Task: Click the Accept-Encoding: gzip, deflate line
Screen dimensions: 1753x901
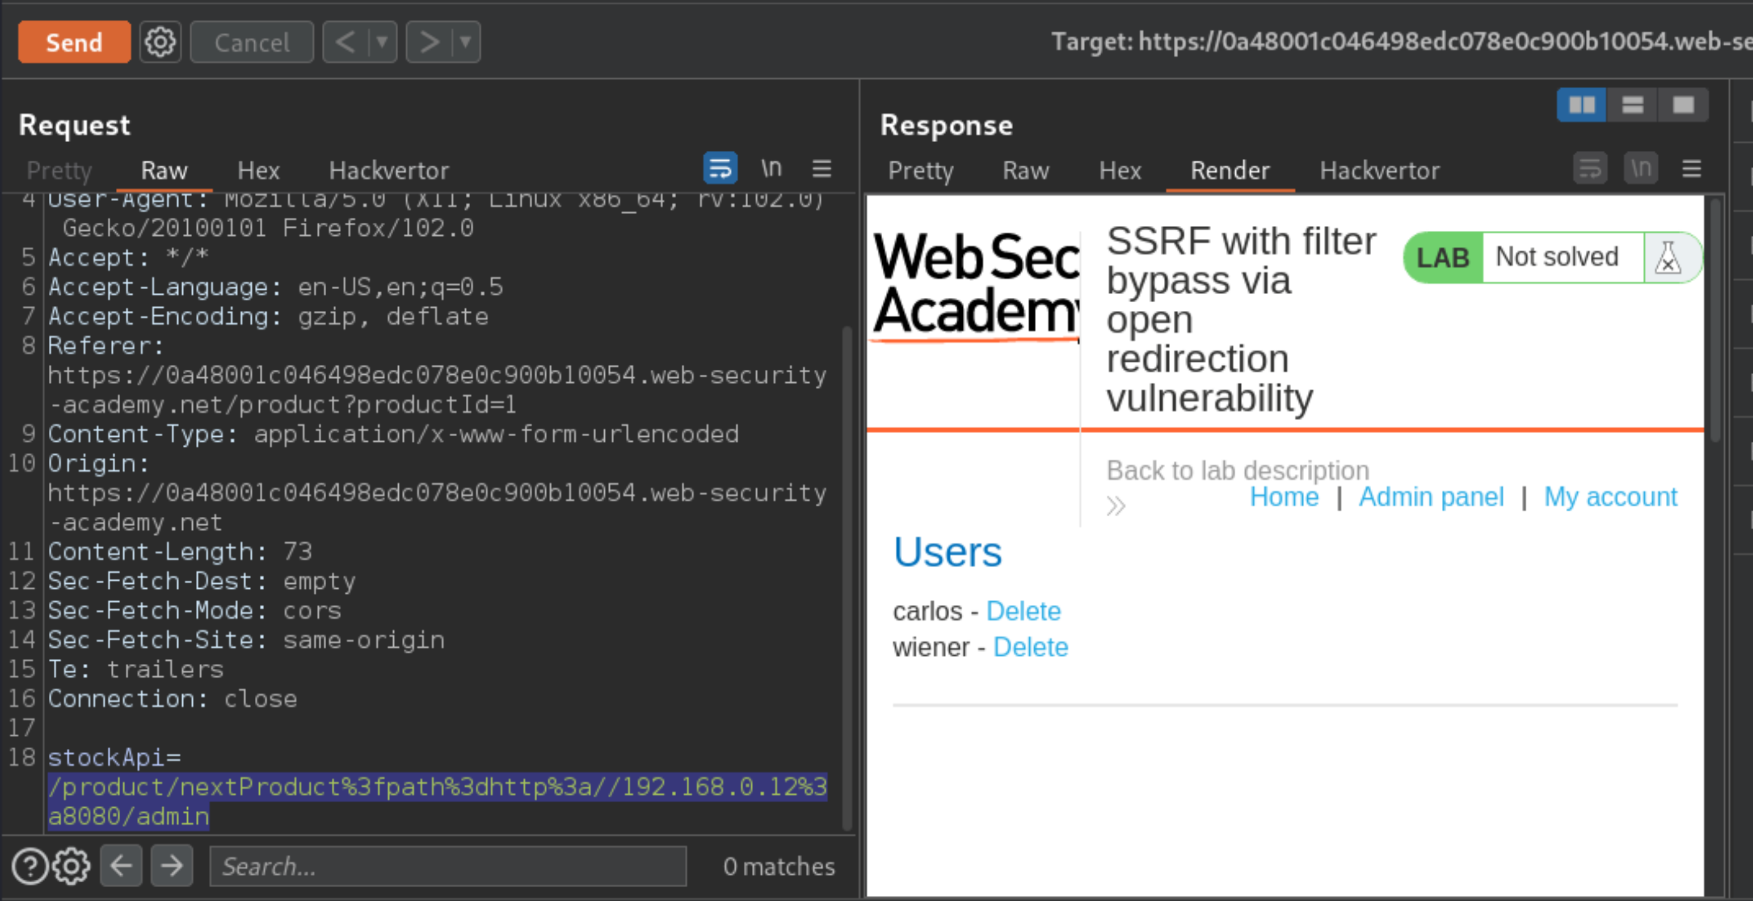Action: 268,316
